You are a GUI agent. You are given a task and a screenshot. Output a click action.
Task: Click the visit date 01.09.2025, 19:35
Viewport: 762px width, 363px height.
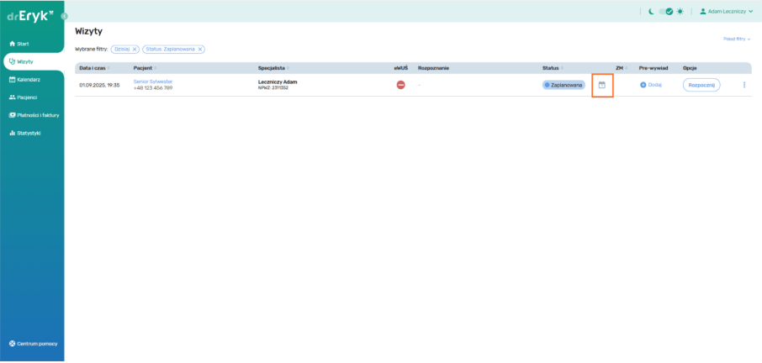coord(99,85)
